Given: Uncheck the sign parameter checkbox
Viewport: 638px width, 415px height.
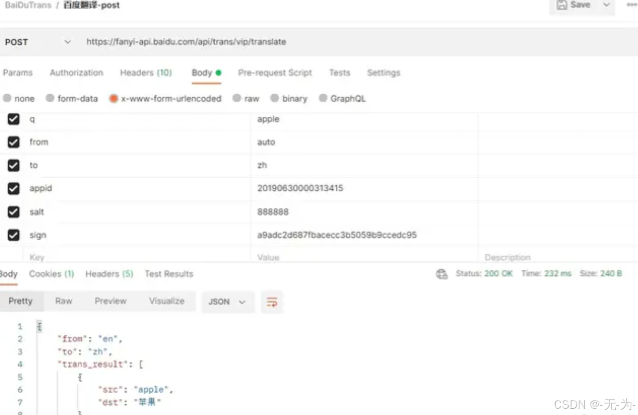Looking at the screenshot, I should coord(14,235).
